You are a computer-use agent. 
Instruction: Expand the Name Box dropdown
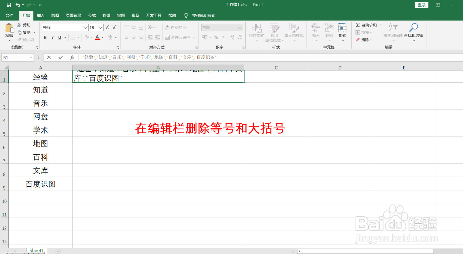(31, 58)
